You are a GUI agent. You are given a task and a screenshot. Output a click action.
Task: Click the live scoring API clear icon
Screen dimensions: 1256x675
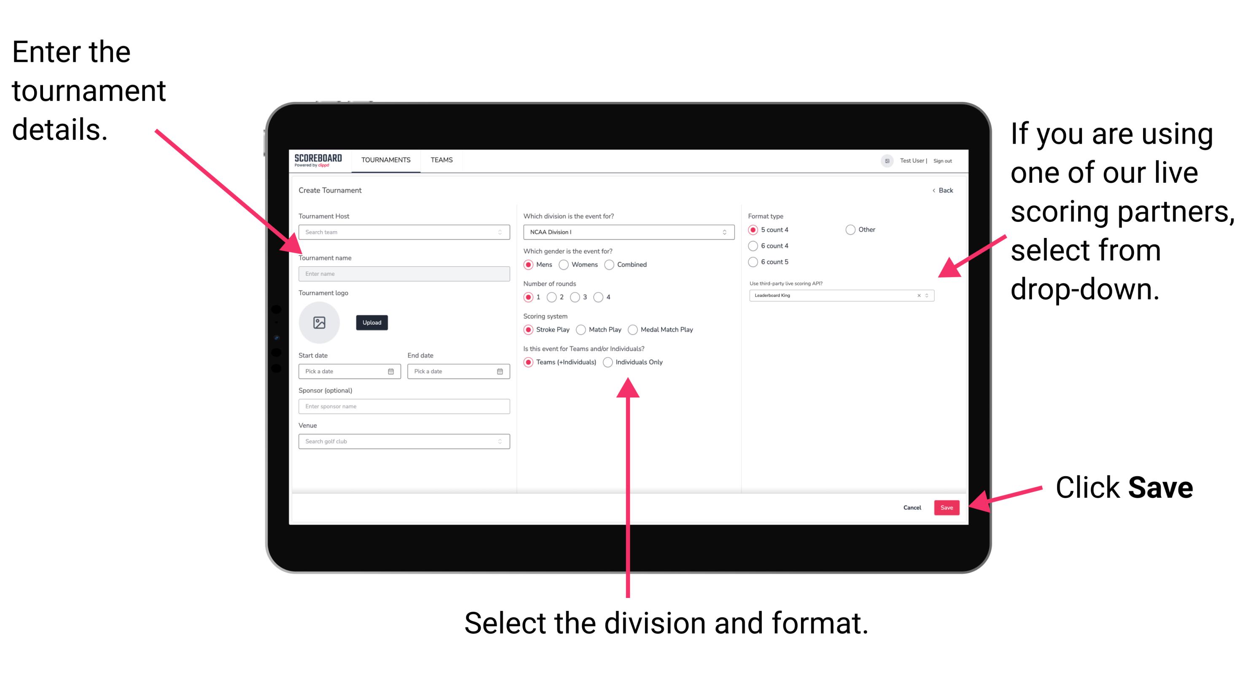tap(917, 296)
